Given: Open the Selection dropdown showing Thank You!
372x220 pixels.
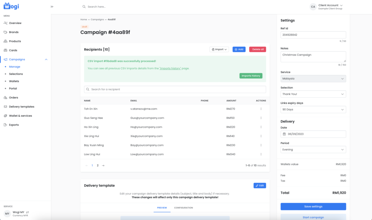Looking at the screenshot, I should click(313, 94).
